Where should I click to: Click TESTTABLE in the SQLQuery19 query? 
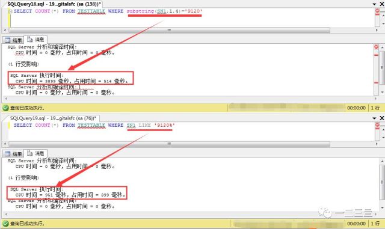[x=91, y=125]
